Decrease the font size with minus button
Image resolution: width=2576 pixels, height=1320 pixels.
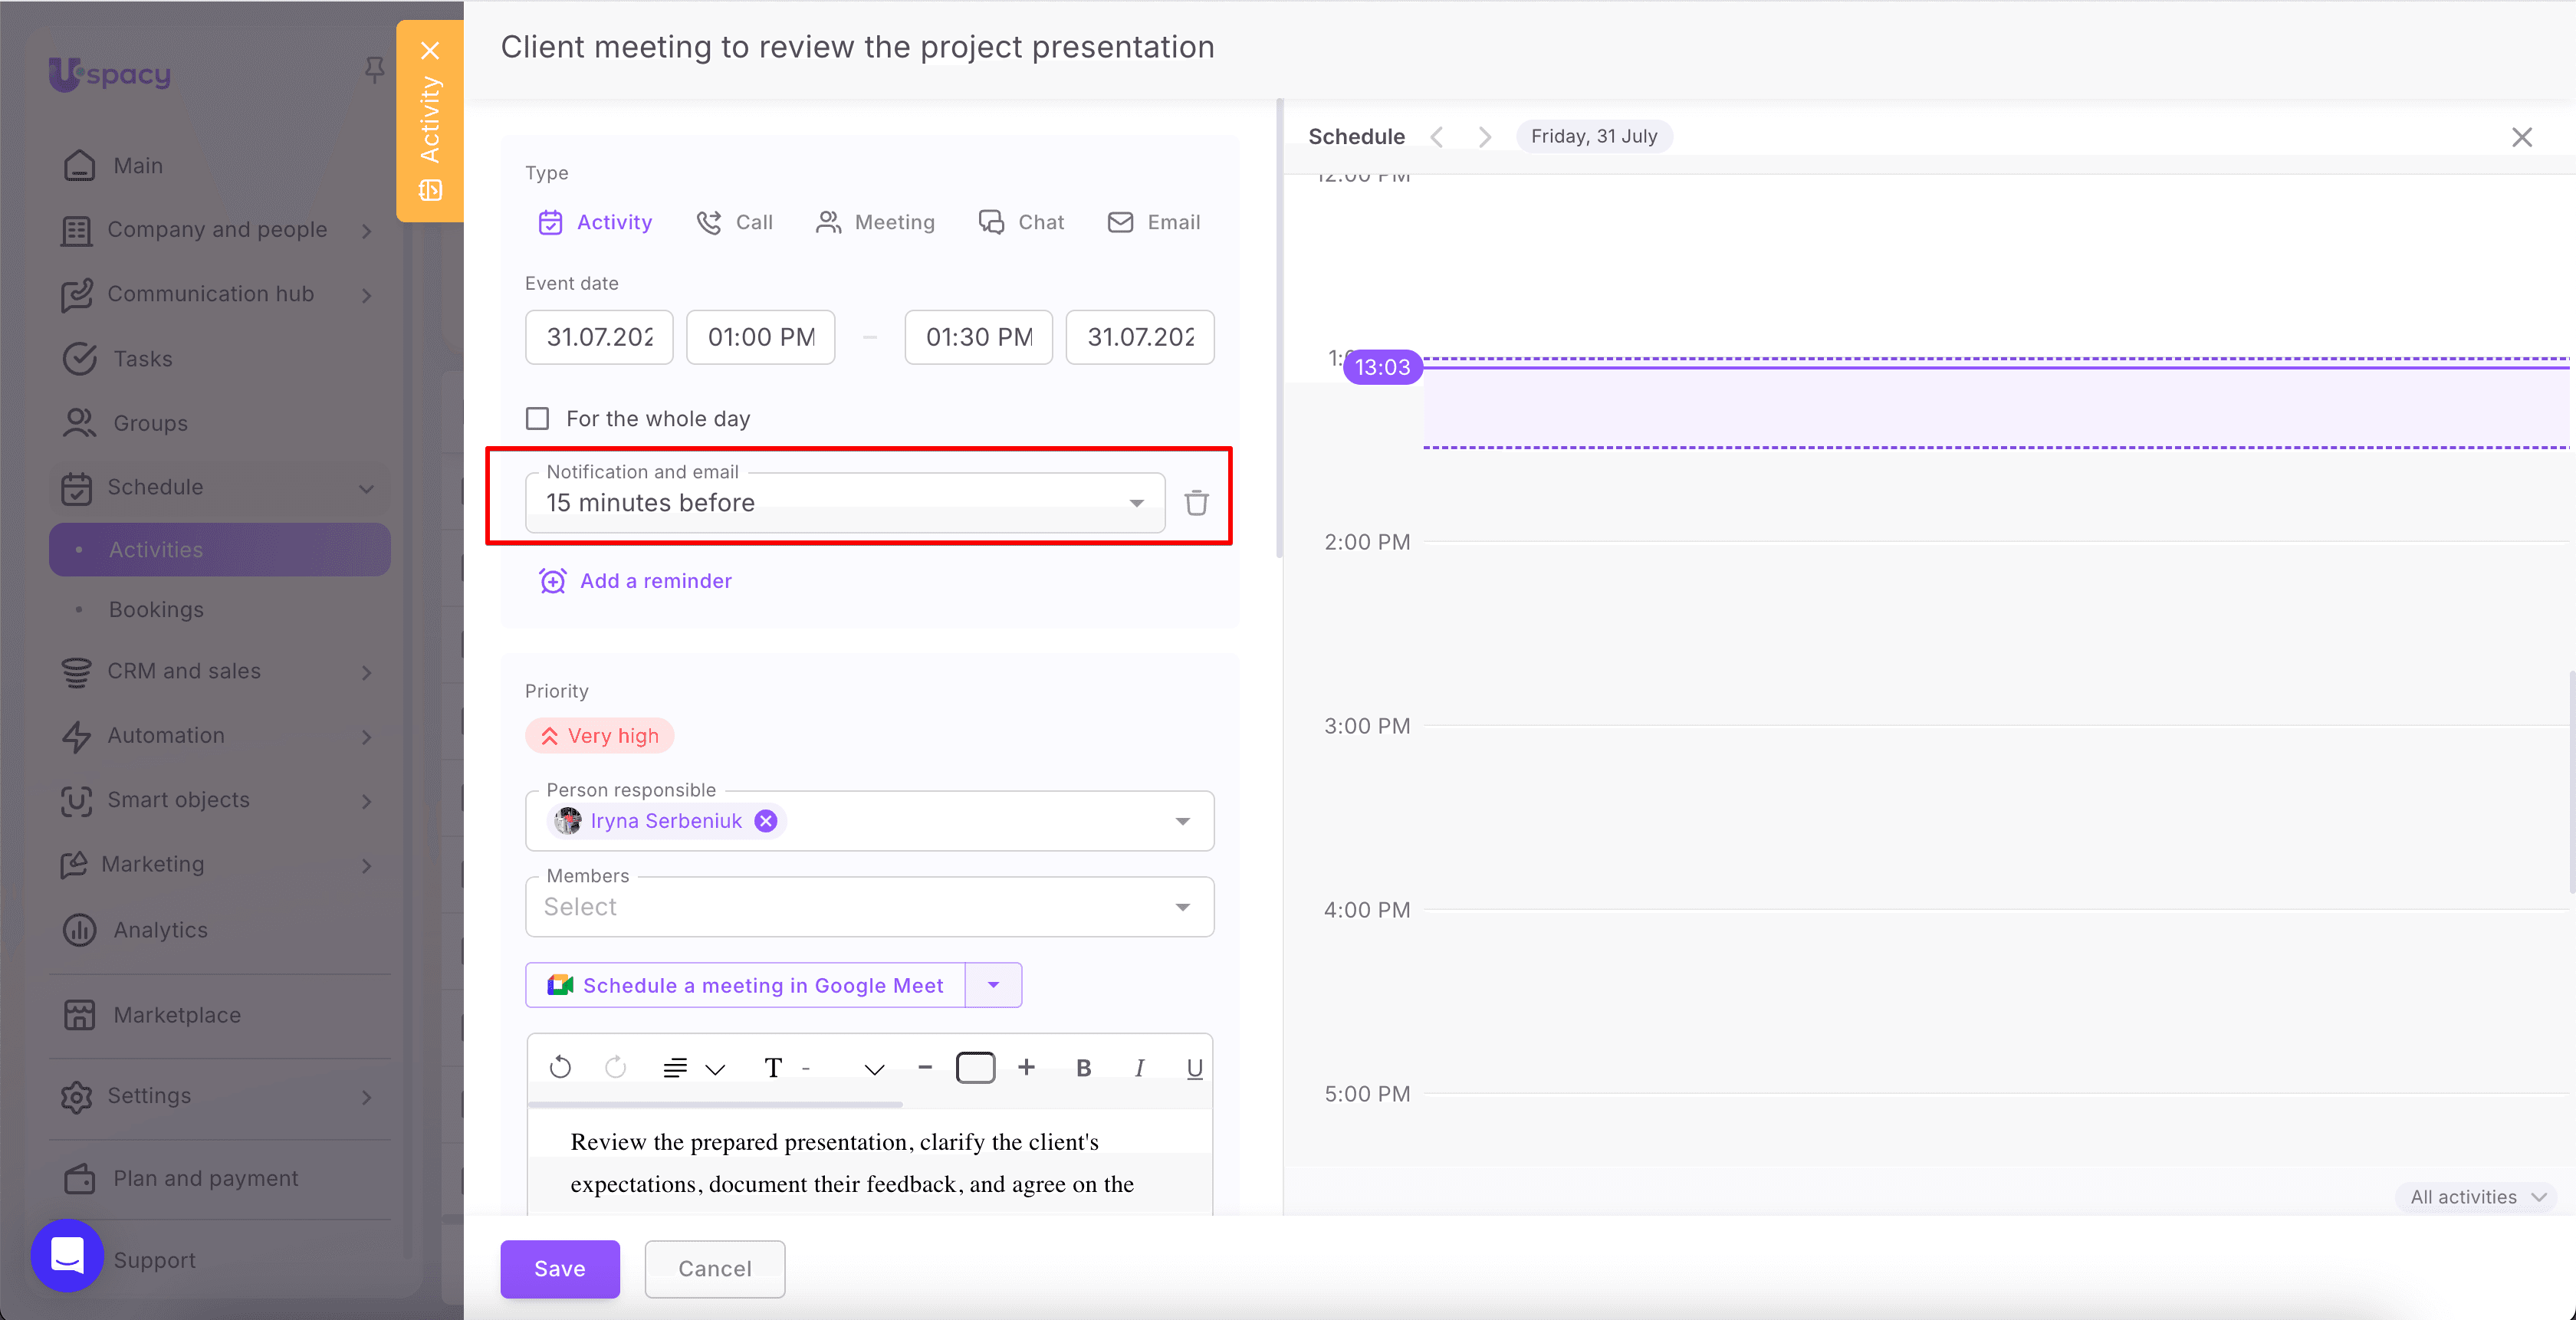(925, 1068)
